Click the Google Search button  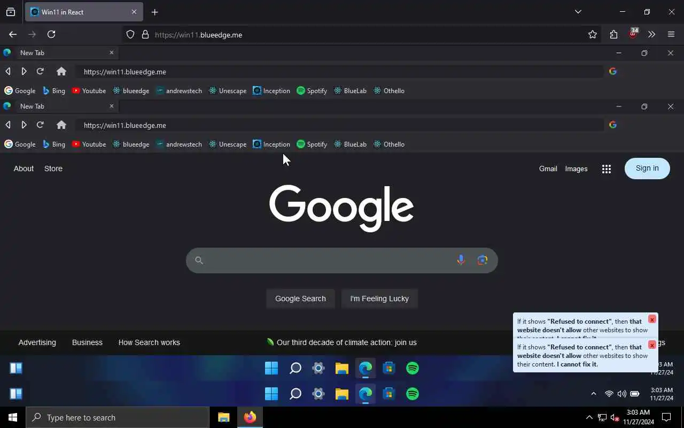pos(300,299)
